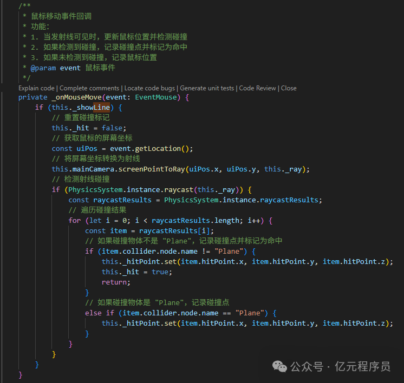Click 'Locate code bugs' code lens link
This screenshot has height=383, width=404.
click(x=149, y=88)
